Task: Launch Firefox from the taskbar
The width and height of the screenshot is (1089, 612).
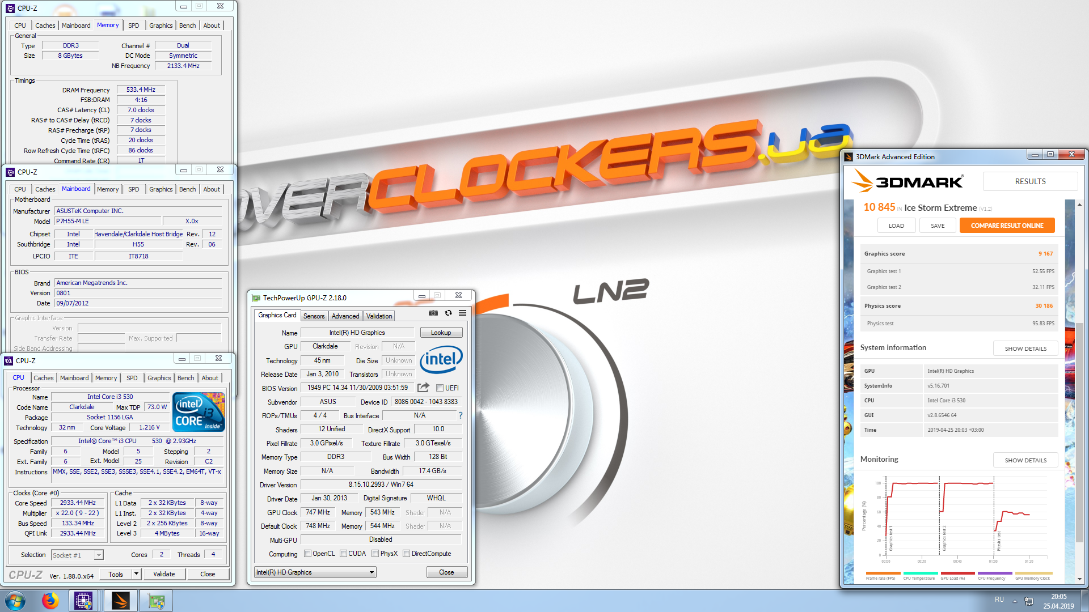Action: coord(50,601)
